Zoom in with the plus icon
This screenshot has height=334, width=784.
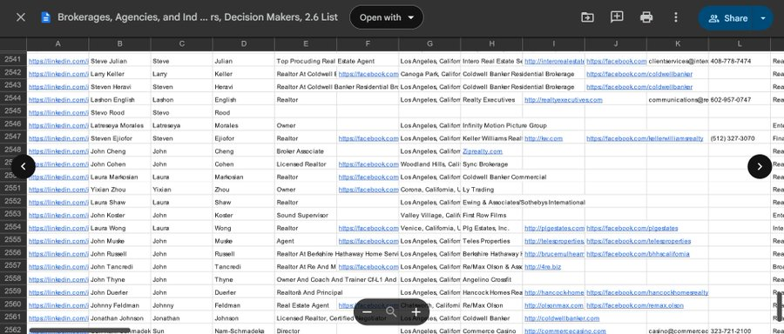(x=416, y=312)
